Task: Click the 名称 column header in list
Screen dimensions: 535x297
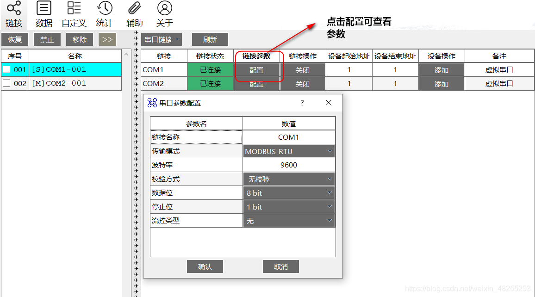Action: 75,56
